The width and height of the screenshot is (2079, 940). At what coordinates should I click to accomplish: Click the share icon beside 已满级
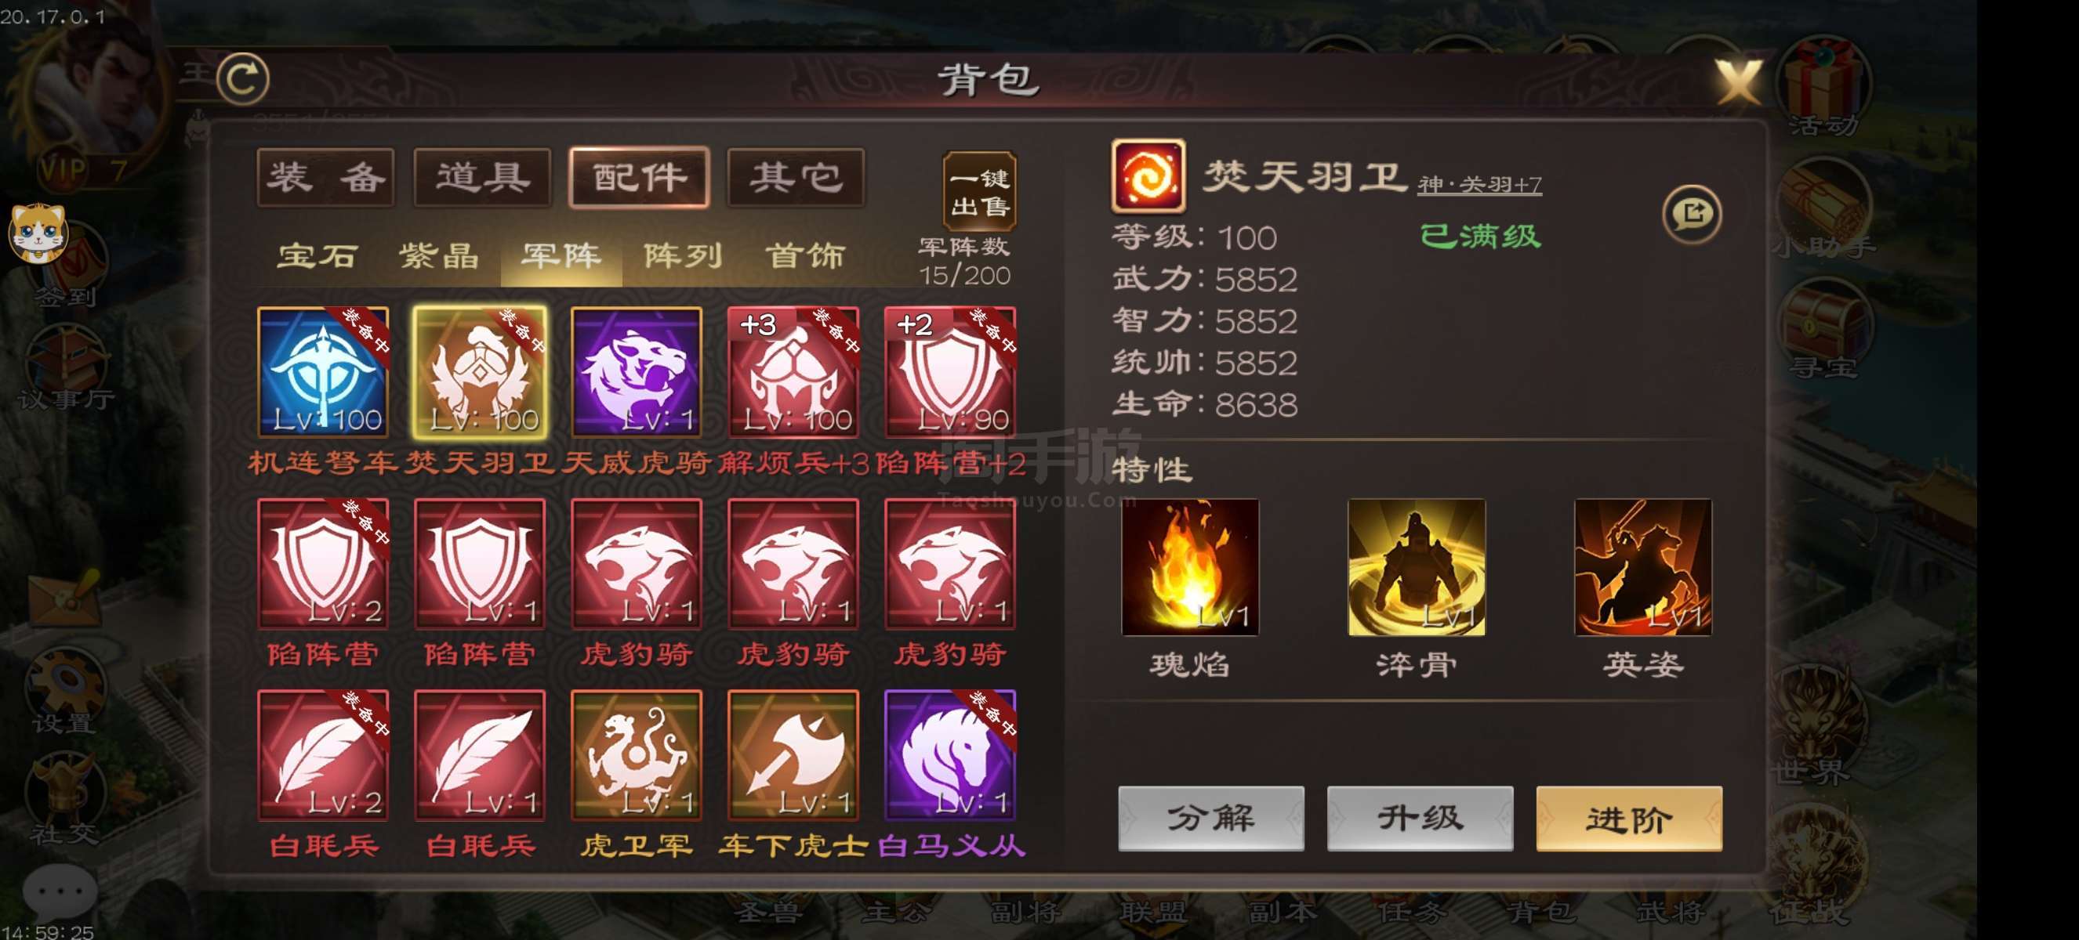pos(1692,214)
